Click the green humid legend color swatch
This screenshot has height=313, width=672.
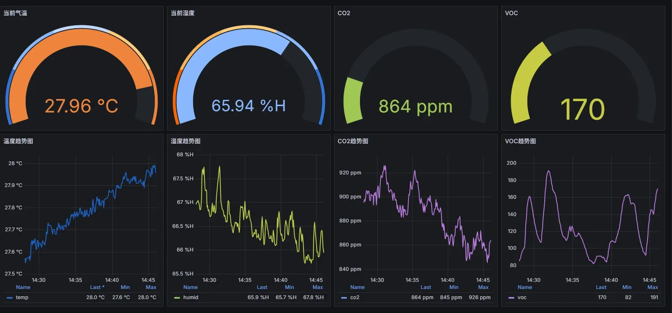[177, 298]
